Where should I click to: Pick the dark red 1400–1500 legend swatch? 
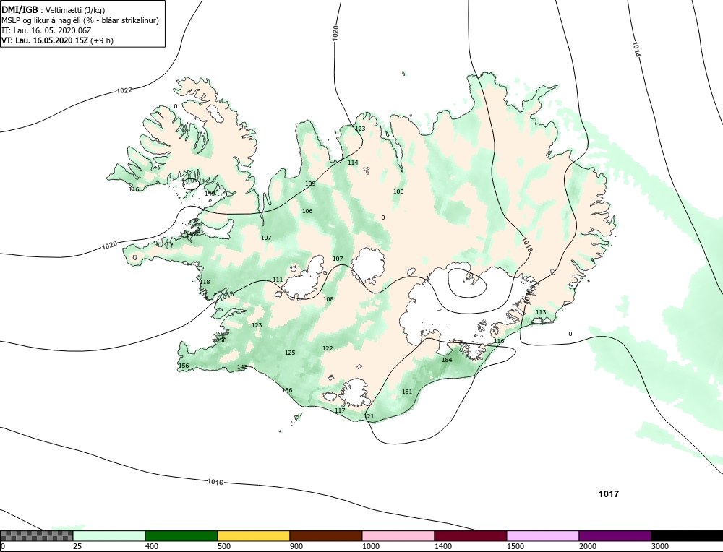click(x=471, y=535)
